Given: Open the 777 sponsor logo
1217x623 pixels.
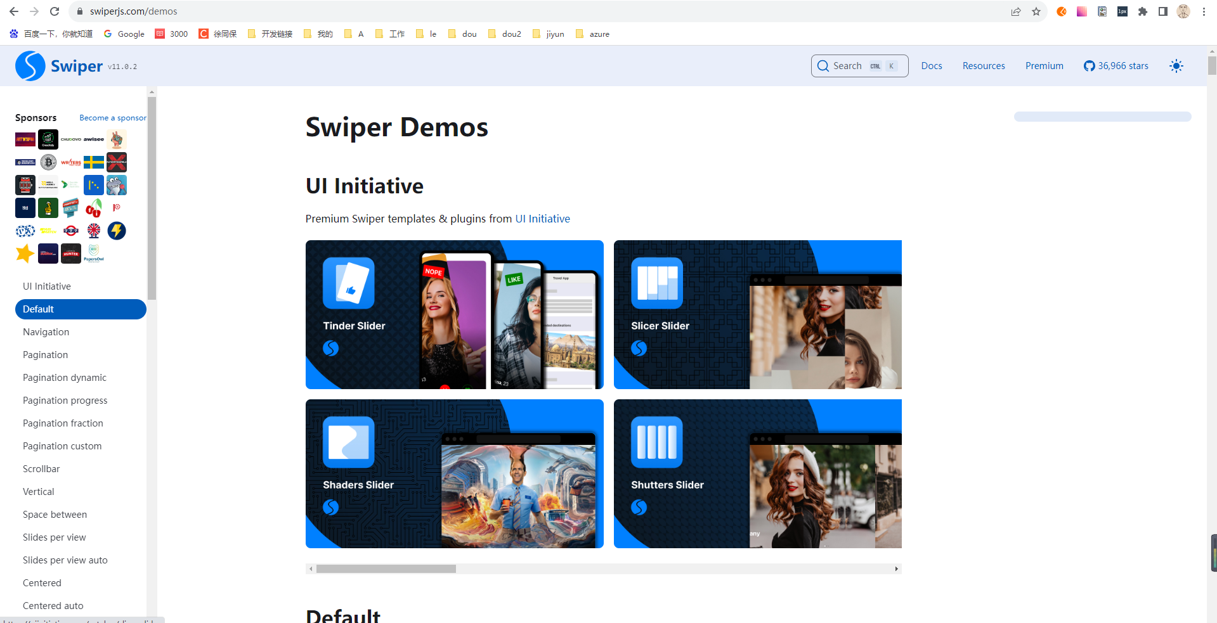Looking at the screenshot, I should click(x=71, y=231).
